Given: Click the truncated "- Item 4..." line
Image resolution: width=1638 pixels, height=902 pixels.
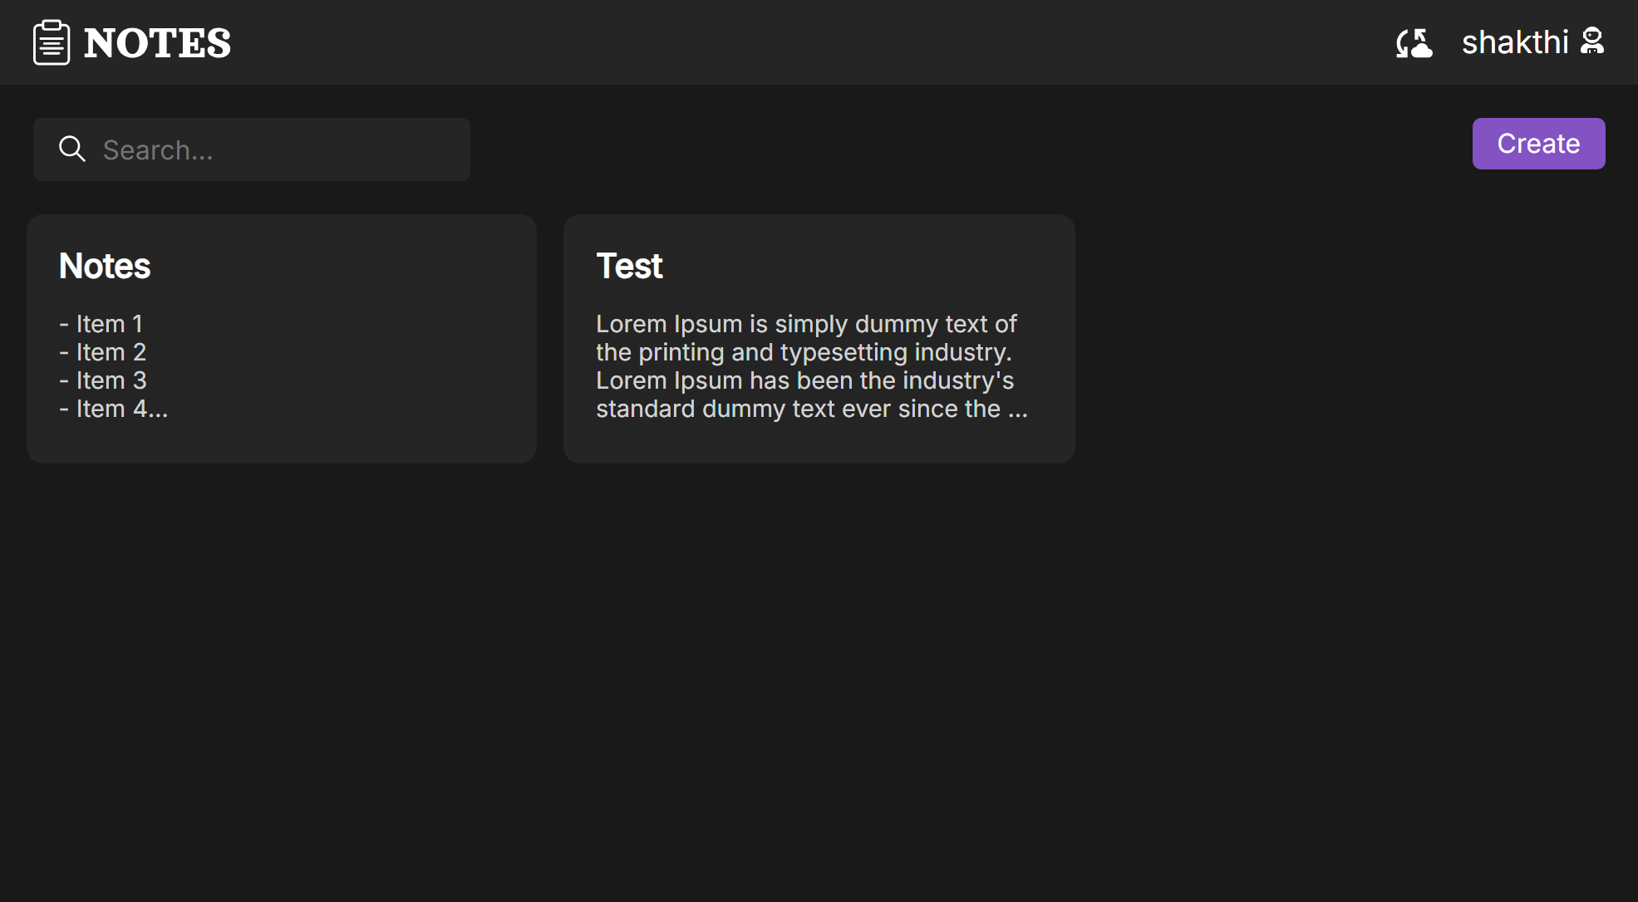Looking at the screenshot, I should tap(114, 409).
